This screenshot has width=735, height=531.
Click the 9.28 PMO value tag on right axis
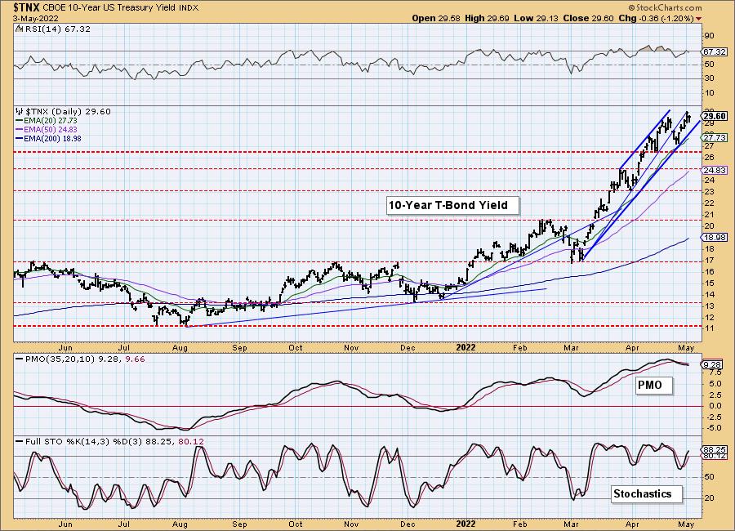(x=712, y=364)
